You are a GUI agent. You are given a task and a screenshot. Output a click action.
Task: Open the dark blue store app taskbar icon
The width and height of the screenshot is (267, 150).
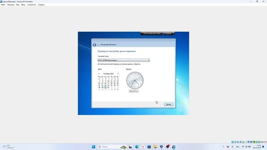149,147
